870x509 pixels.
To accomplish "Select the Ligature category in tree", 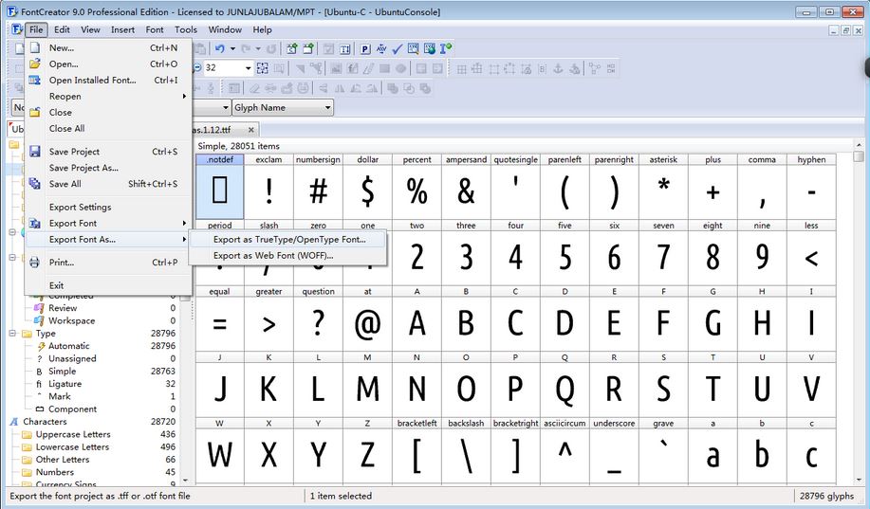I will [65, 384].
